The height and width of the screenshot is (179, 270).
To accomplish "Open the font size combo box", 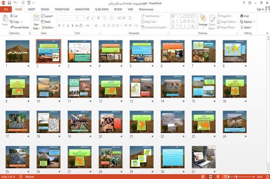I will [81, 18].
